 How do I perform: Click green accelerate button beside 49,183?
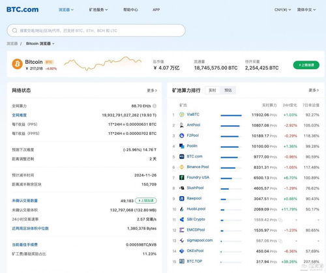point(146,201)
